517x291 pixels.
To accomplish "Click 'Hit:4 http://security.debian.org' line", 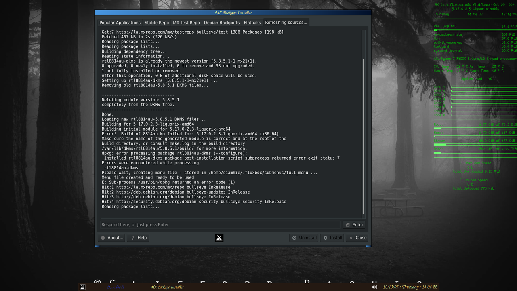I will (x=193, y=202).
